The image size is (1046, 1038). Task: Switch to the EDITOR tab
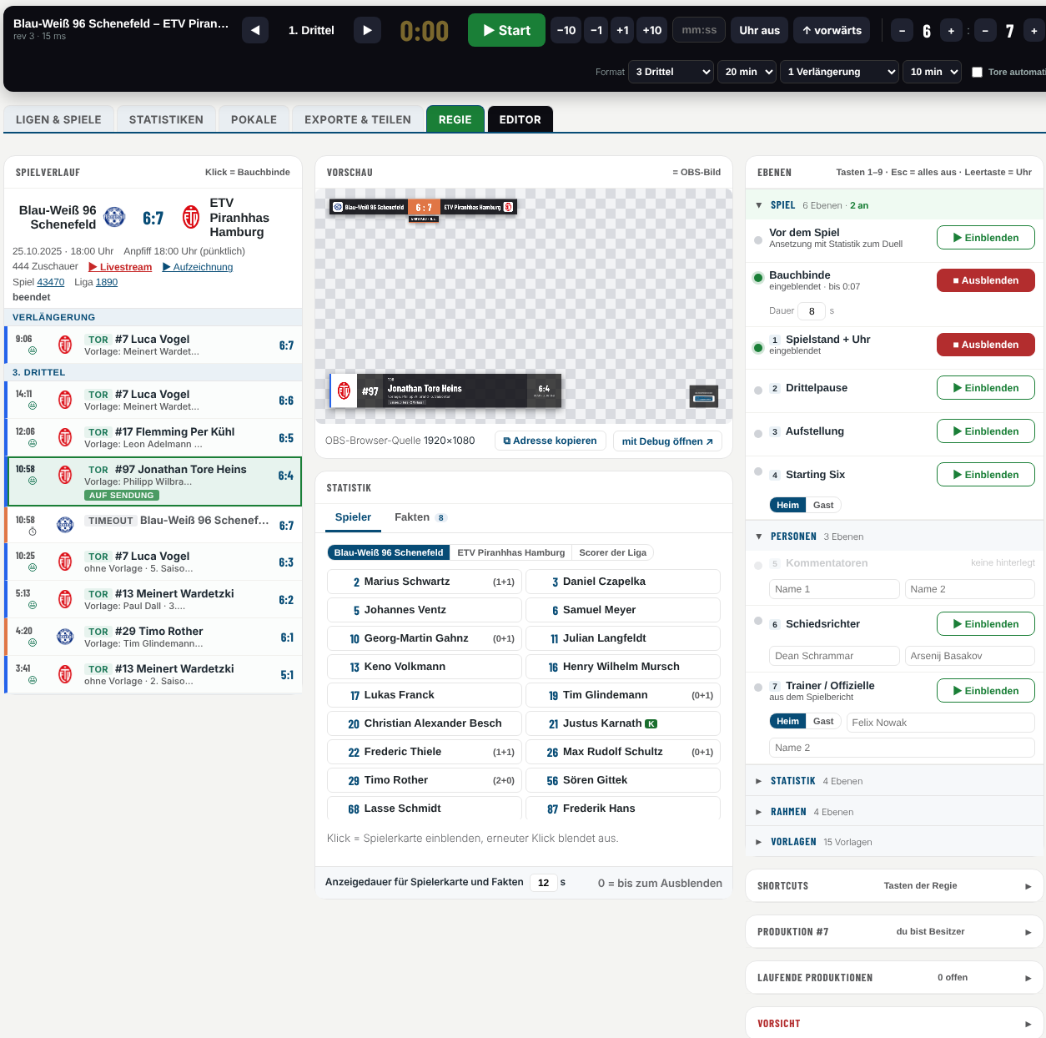tap(520, 119)
